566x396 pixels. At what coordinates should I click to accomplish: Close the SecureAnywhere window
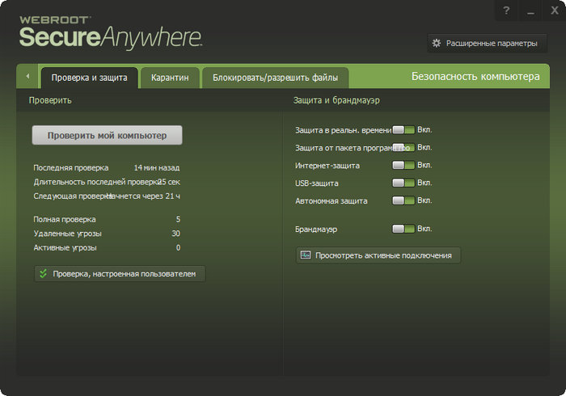coord(555,11)
